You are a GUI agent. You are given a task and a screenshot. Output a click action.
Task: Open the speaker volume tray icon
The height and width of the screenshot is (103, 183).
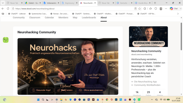coord(164,100)
